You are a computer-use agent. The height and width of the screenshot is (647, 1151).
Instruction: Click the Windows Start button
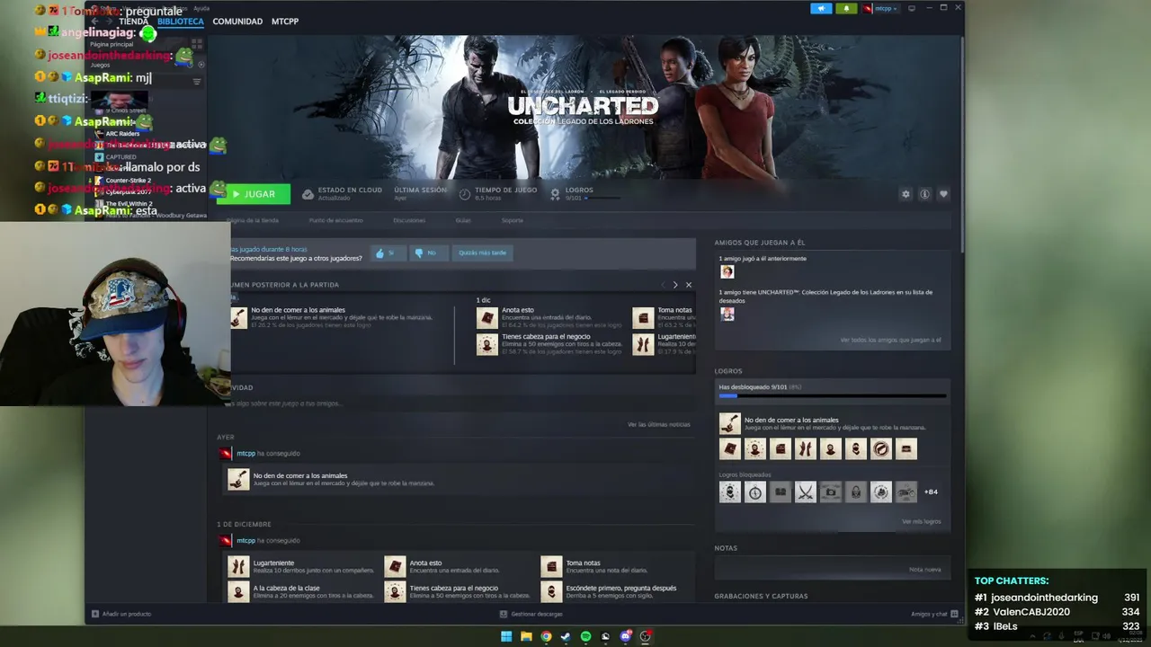[506, 636]
